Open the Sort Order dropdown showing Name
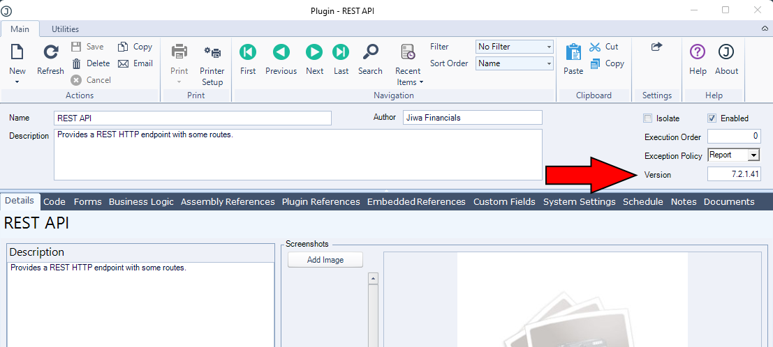 point(549,63)
